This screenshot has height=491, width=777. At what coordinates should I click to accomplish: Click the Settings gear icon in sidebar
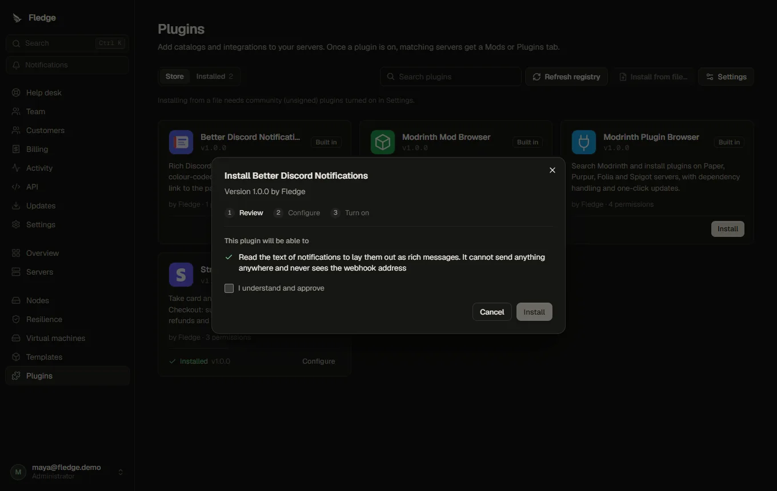(16, 224)
